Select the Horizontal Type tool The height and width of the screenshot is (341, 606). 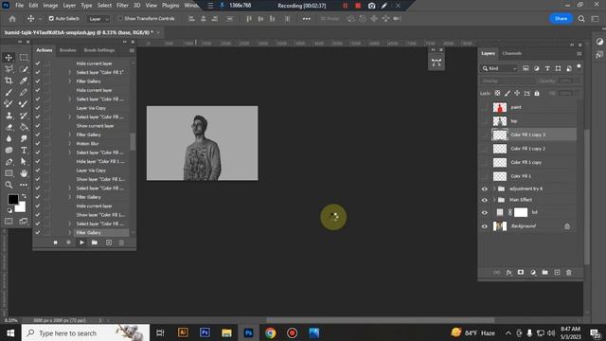24,150
